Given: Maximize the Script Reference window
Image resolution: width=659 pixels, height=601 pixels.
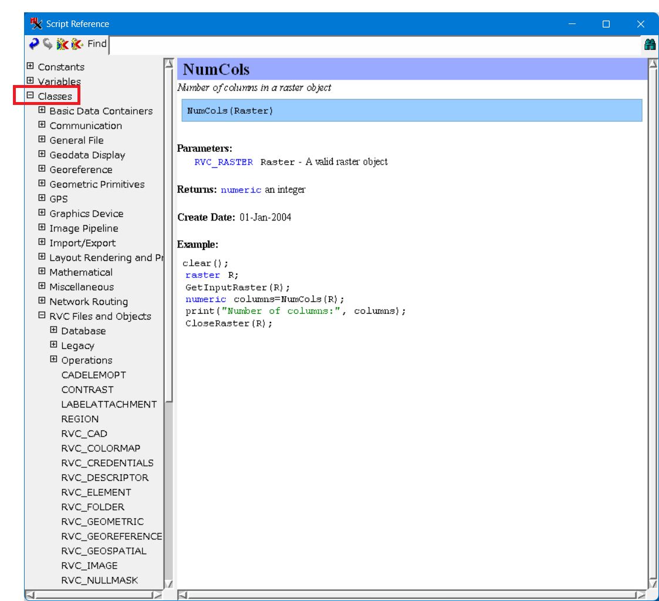Looking at the screenshot, I should [606, 24].
